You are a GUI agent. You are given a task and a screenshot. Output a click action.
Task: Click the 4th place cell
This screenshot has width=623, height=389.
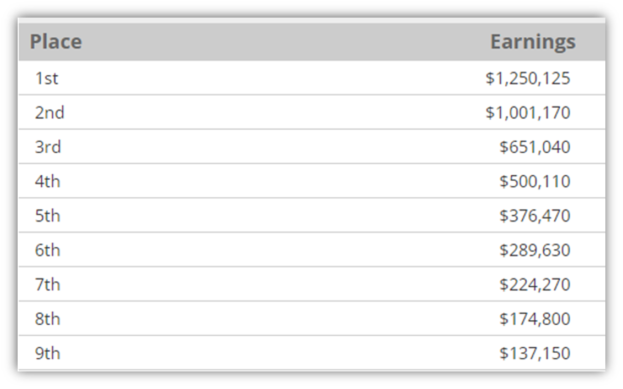(47, 182)
